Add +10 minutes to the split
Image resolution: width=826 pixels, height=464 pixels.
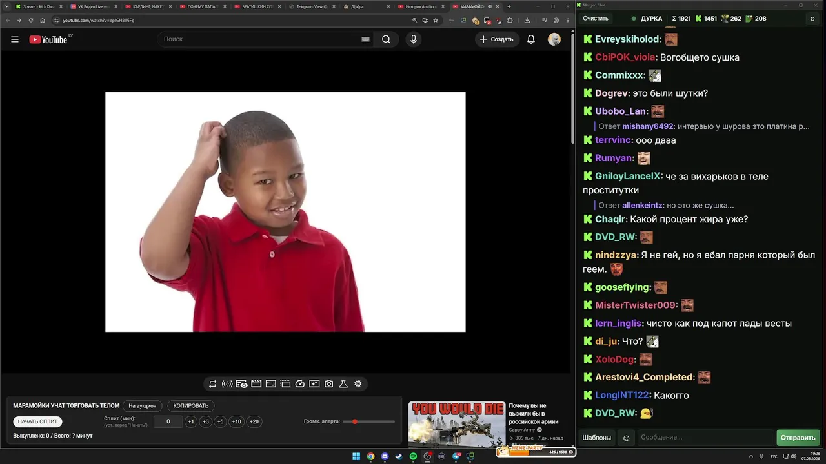pos(237,422)
